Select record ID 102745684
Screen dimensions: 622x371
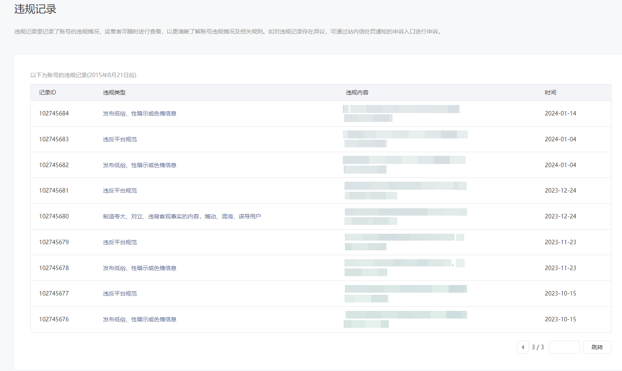point(54,113)
